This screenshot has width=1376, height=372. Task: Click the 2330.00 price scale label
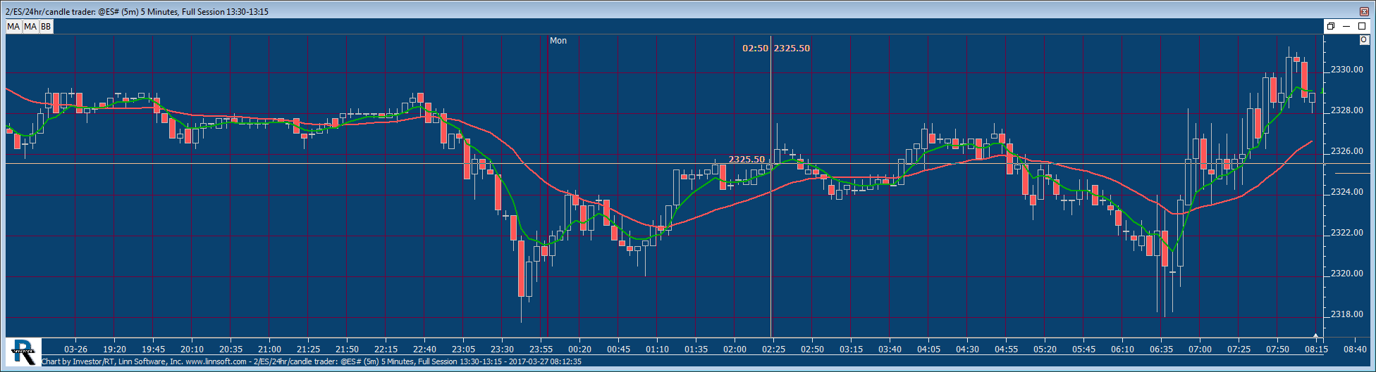click(1347, 70)
